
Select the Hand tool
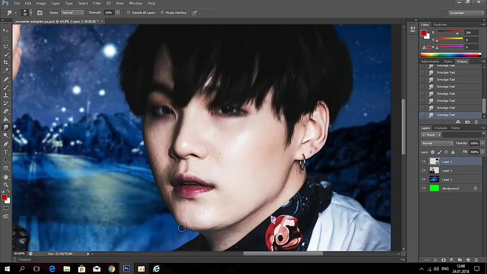coord(6,177)
